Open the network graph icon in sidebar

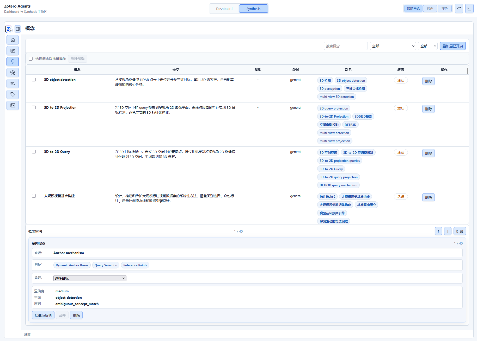13,73
